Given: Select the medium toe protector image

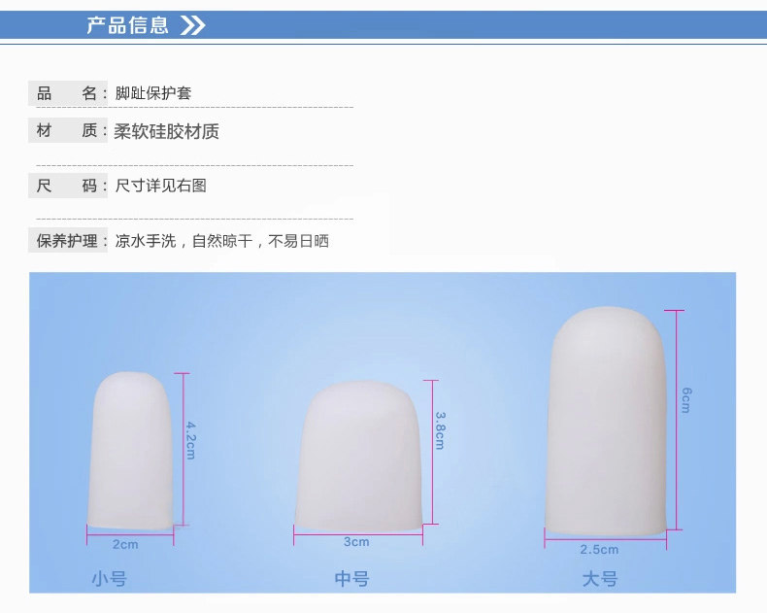Looking at the screenshot, I should coord(358,457).
